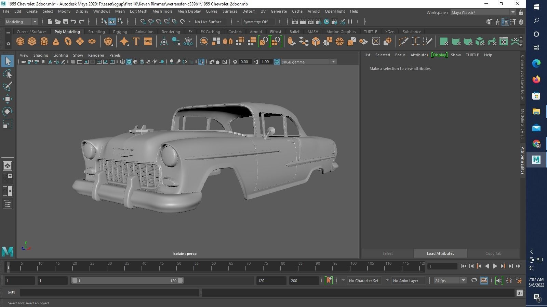Screen dimensions: 547x307
Task: Open the Mesh Tools menu
Action: [162, 11]
